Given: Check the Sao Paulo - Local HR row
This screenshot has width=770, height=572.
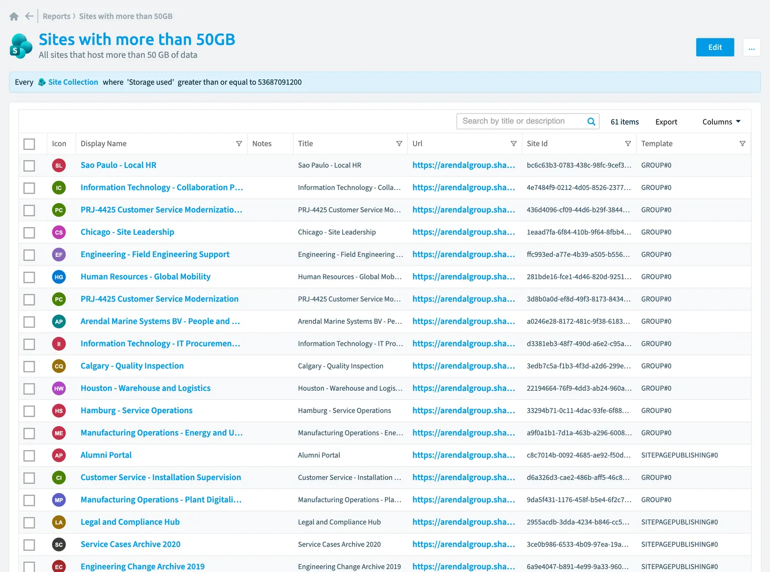Looking at the screenshot, I should [29, 165].
